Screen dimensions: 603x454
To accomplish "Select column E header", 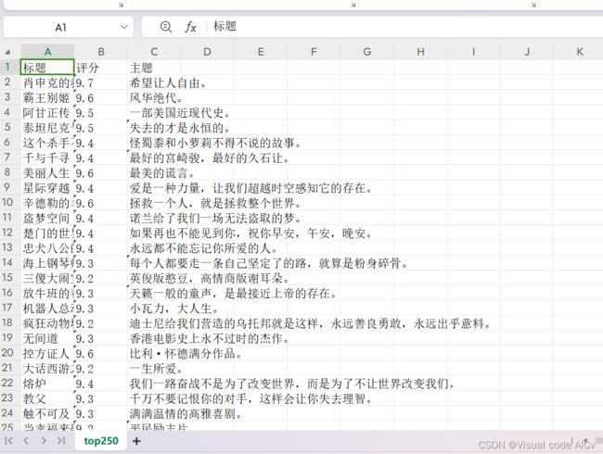I will tap(261, 52).
